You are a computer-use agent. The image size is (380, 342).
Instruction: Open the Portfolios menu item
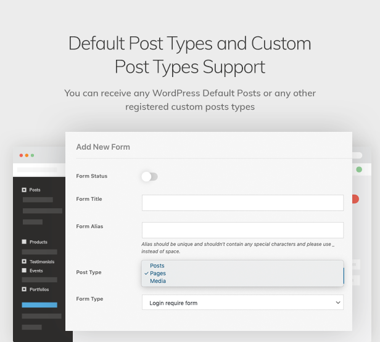39,289
